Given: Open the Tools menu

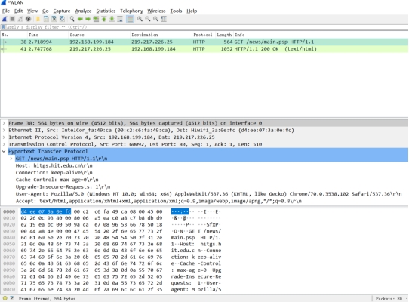Looking at the screenshot, I should click(x=176, y=11).
